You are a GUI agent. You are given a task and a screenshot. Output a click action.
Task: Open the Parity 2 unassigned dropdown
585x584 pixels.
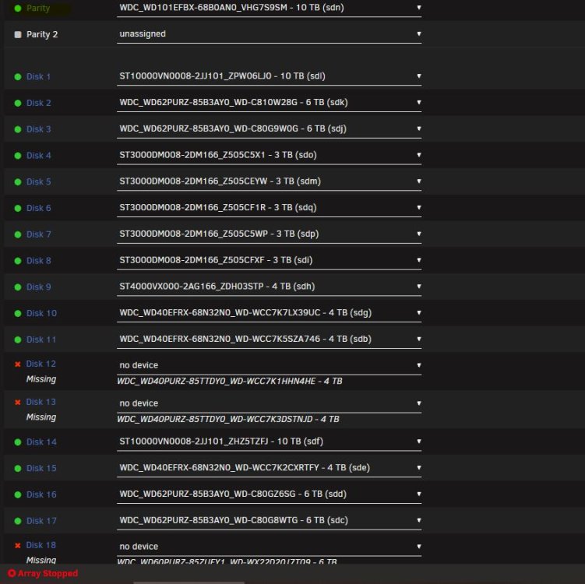[x=269, y=34]
